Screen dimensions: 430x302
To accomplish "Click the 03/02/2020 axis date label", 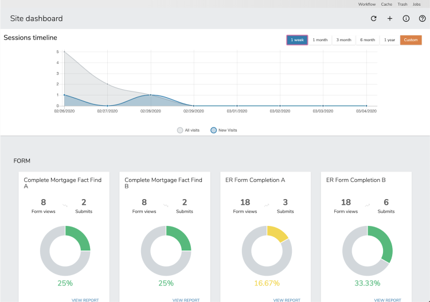I will 280,111.
